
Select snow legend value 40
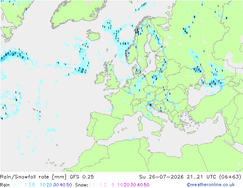pyautogui.click(x=140, y=185)
